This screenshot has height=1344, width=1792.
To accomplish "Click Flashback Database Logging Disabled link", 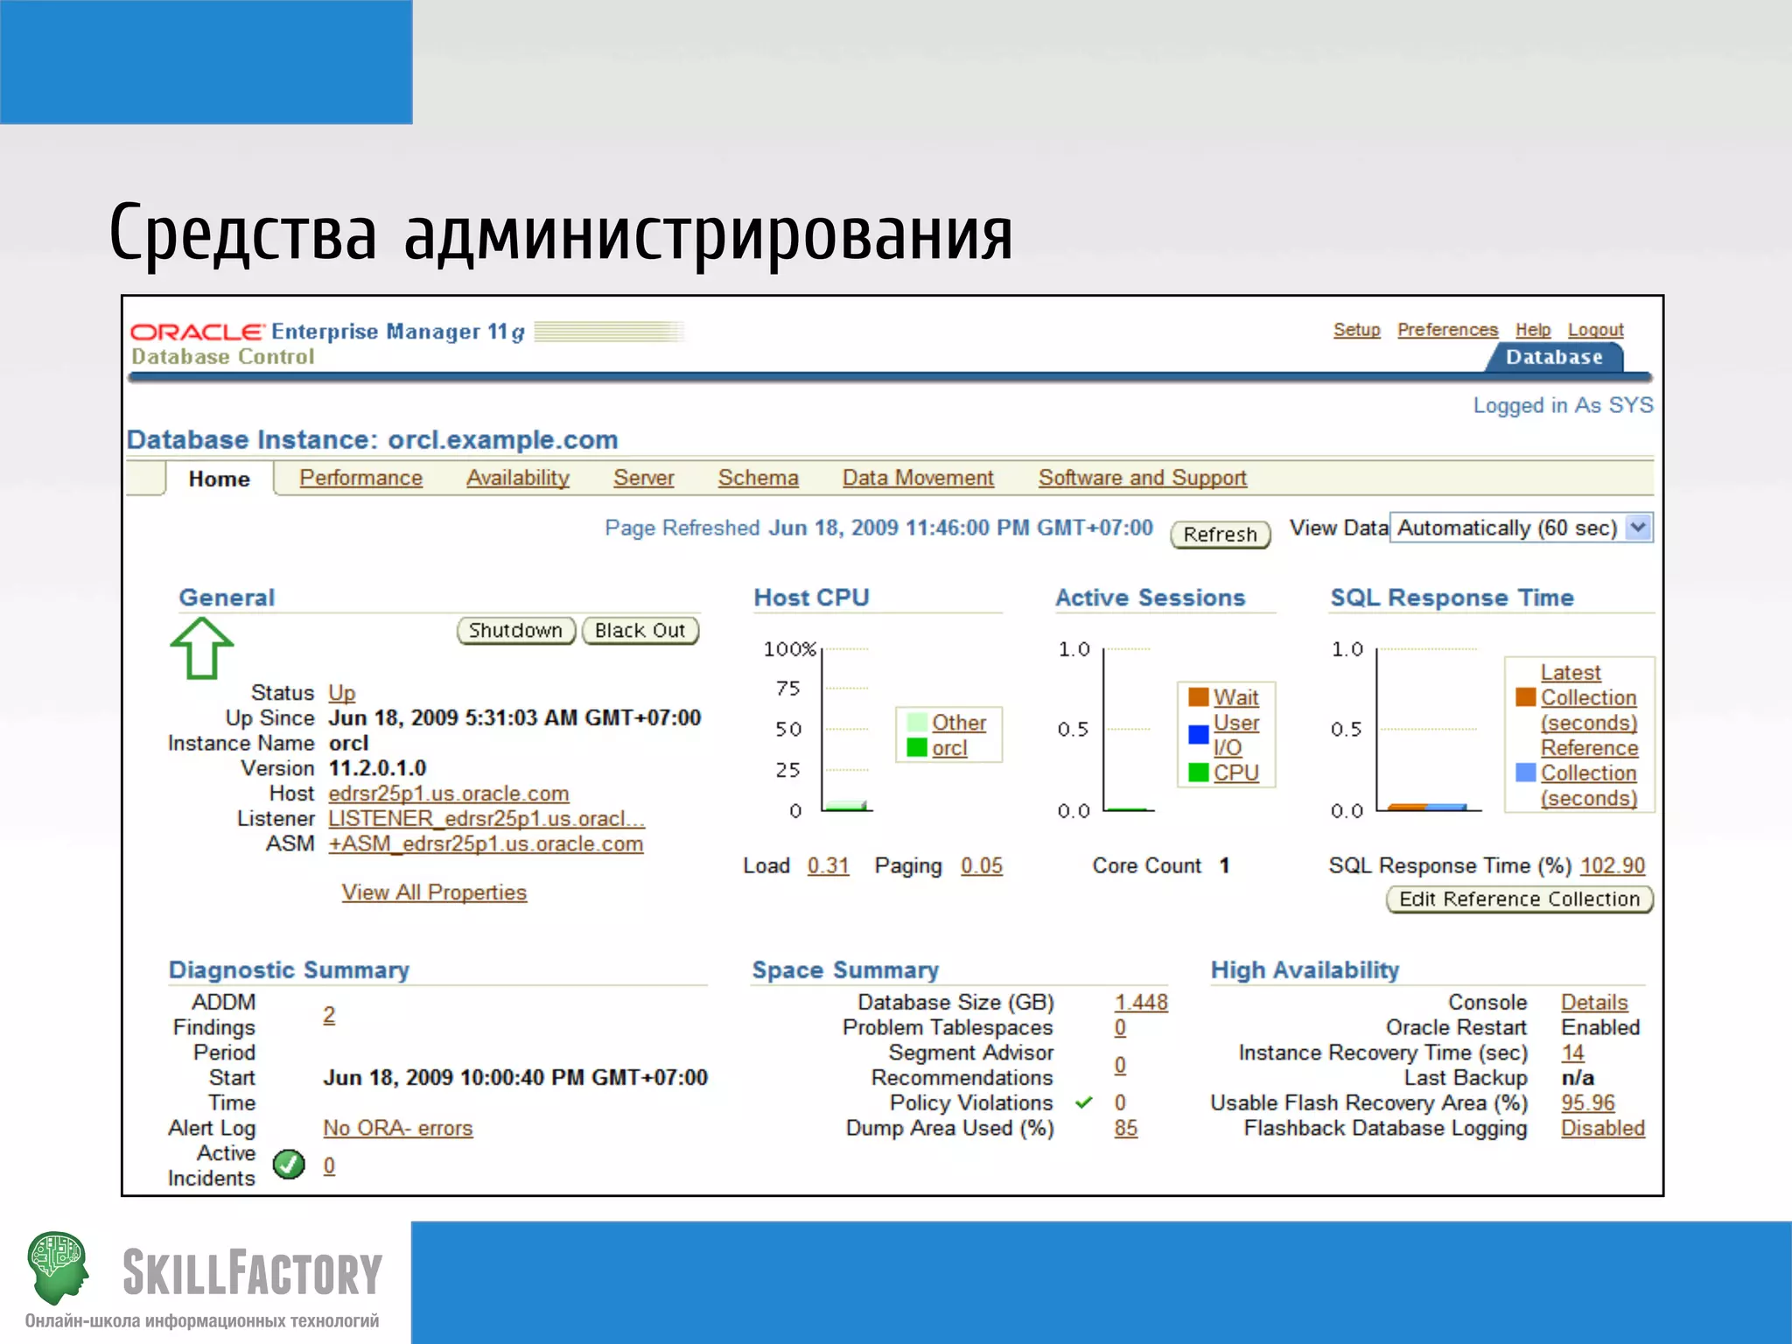I will 1603,1128.
